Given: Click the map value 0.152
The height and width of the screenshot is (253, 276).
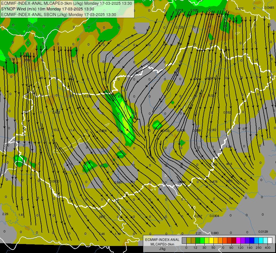Looking at the screenshot, I should coord(227,112).
